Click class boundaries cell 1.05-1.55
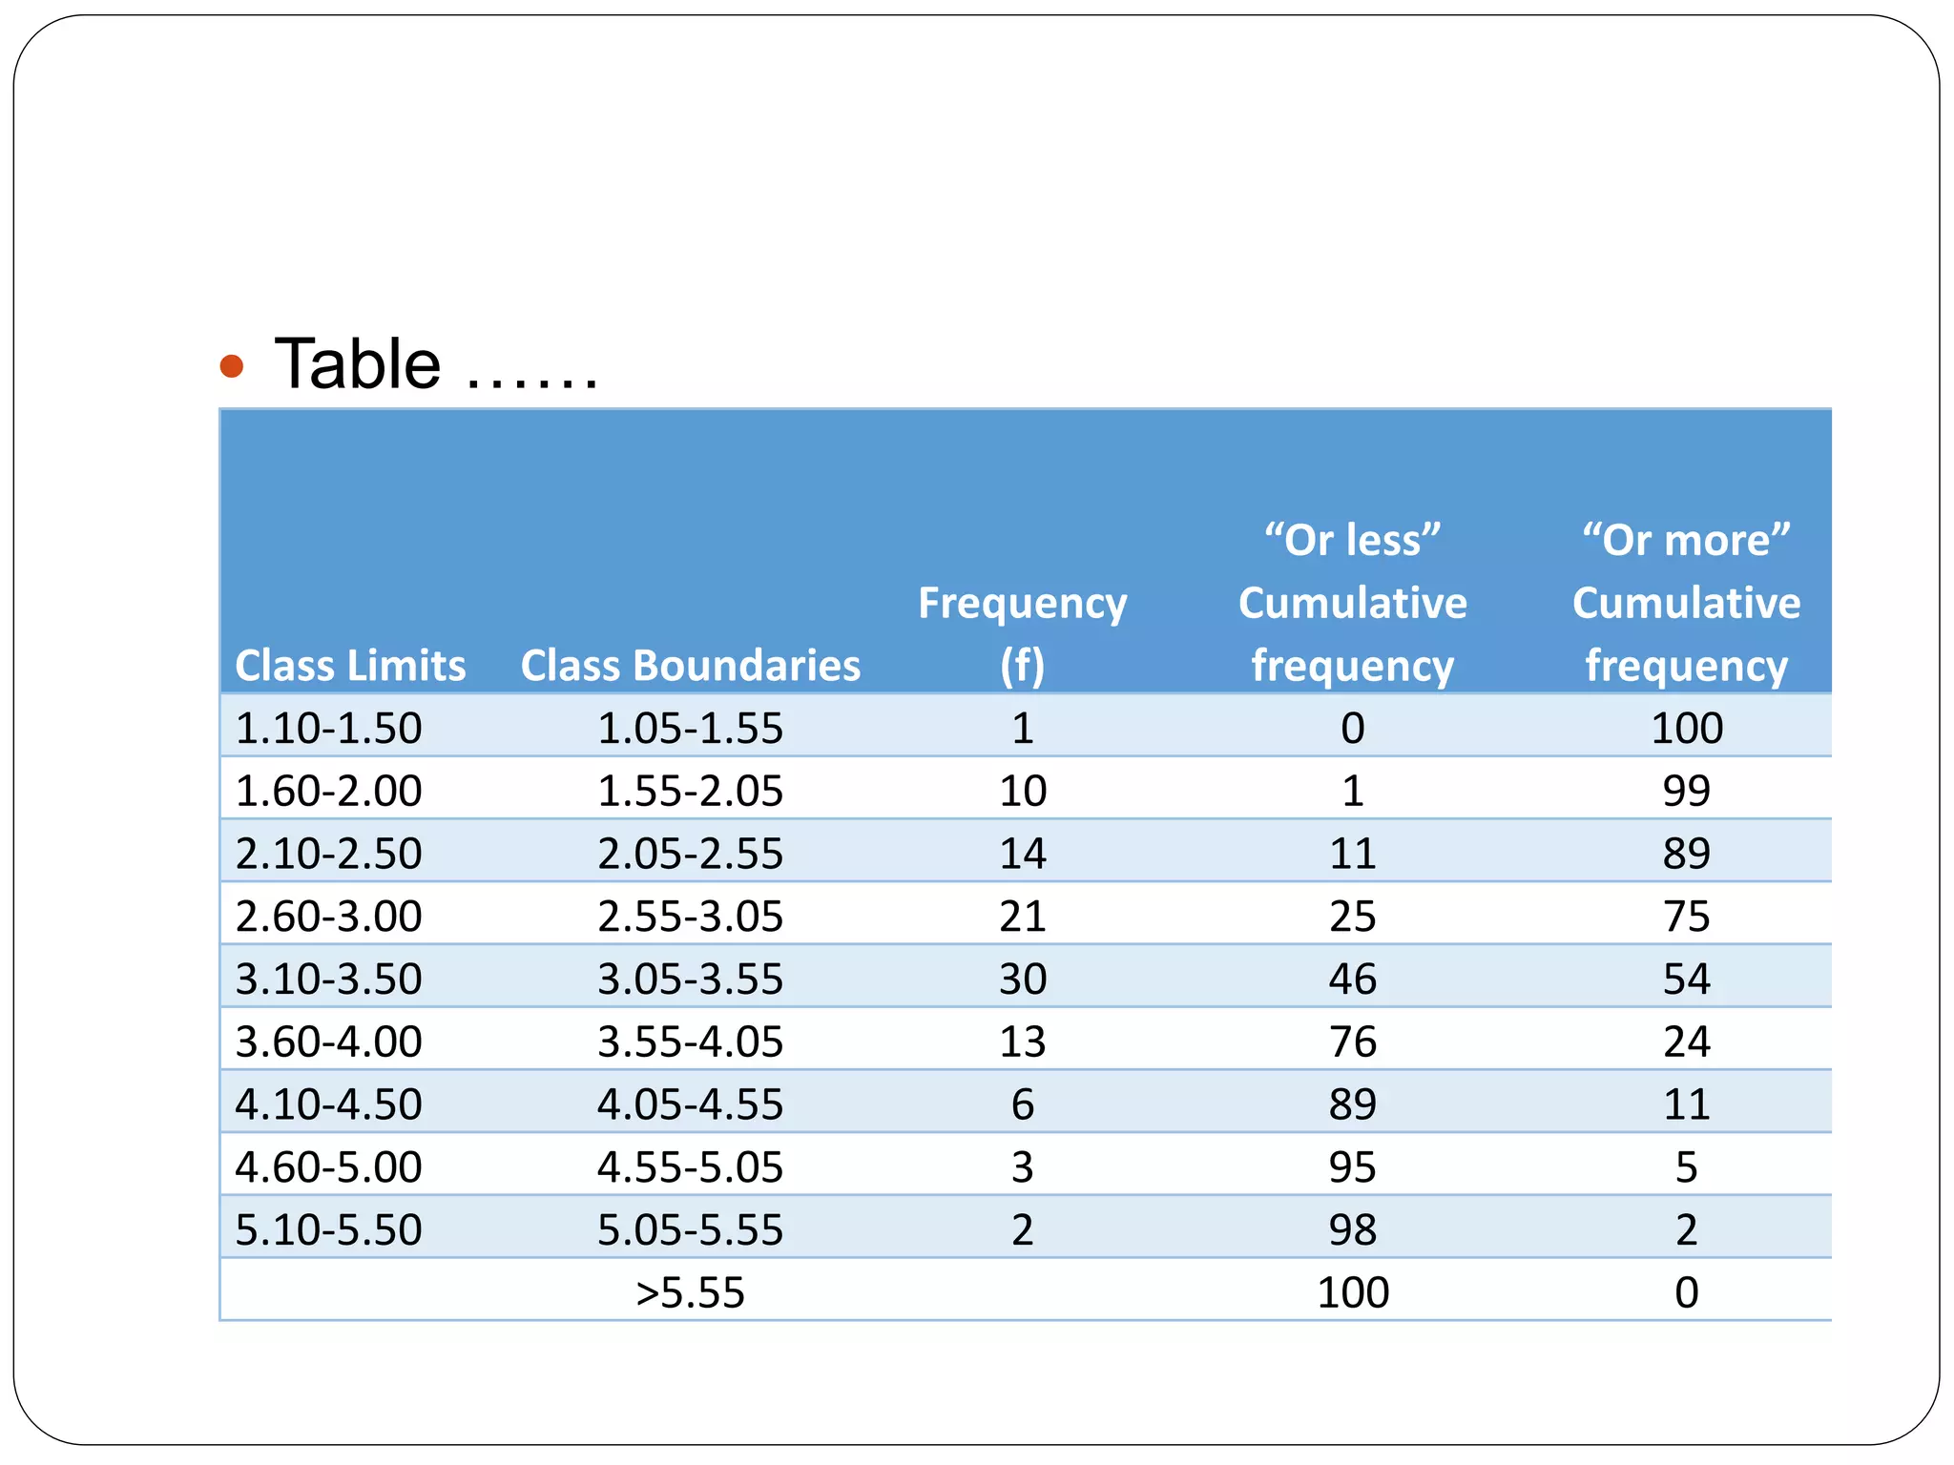The width and height of the screenshot is (1954, 1465). [x=690, y=729]
